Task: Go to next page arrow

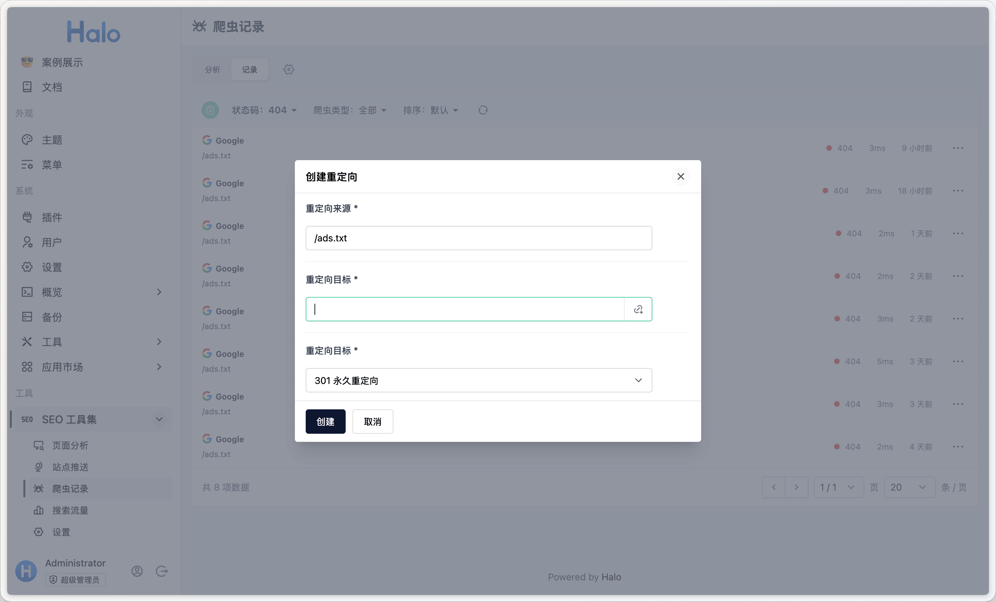Action: [796, 487]
